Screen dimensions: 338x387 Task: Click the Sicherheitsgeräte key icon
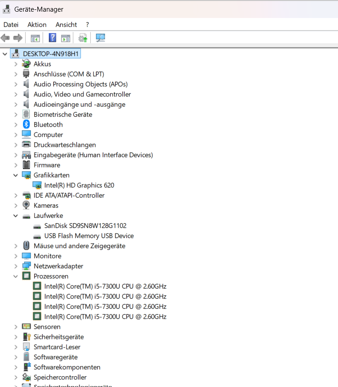pyautogui.click(x=26, y=337)
